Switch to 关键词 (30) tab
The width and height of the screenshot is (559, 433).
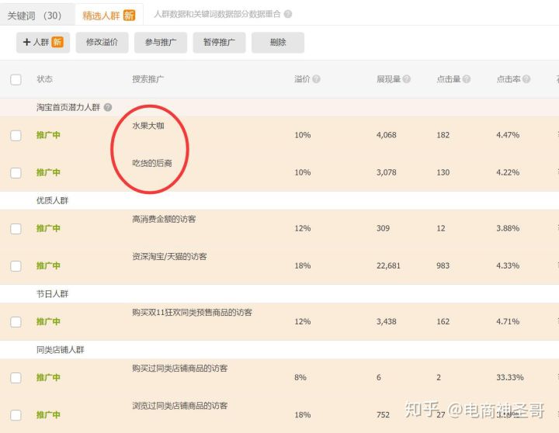pyautogui.click(x=35, y=16)
